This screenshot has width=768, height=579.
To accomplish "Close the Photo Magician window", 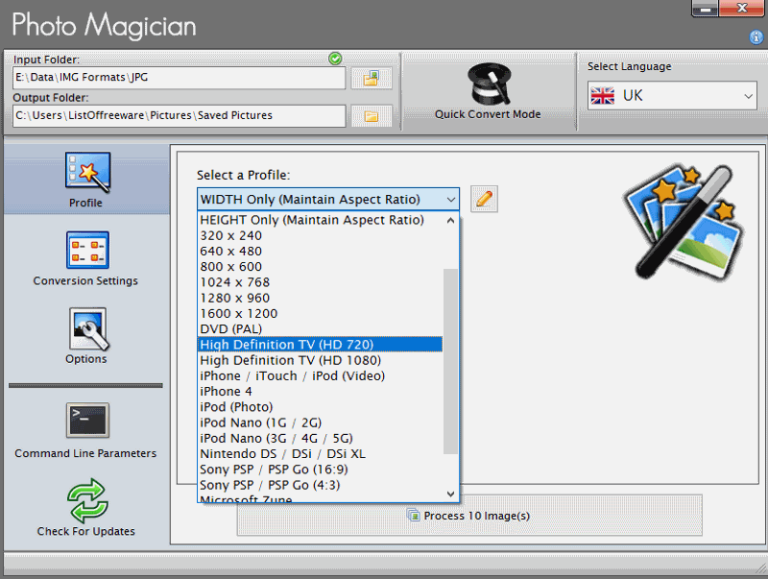I will [741, 9].
